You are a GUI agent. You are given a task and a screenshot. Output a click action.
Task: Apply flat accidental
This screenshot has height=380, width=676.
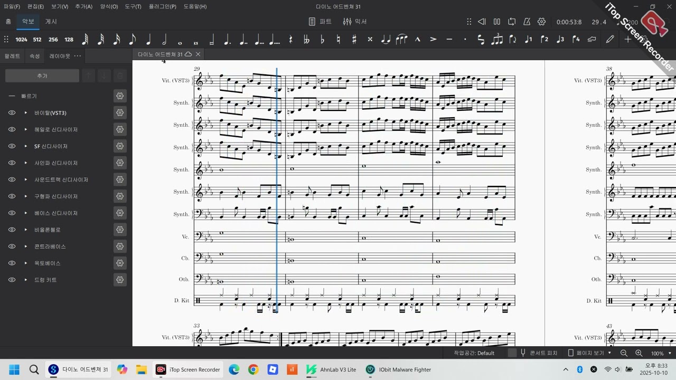(x=322, y=39)
